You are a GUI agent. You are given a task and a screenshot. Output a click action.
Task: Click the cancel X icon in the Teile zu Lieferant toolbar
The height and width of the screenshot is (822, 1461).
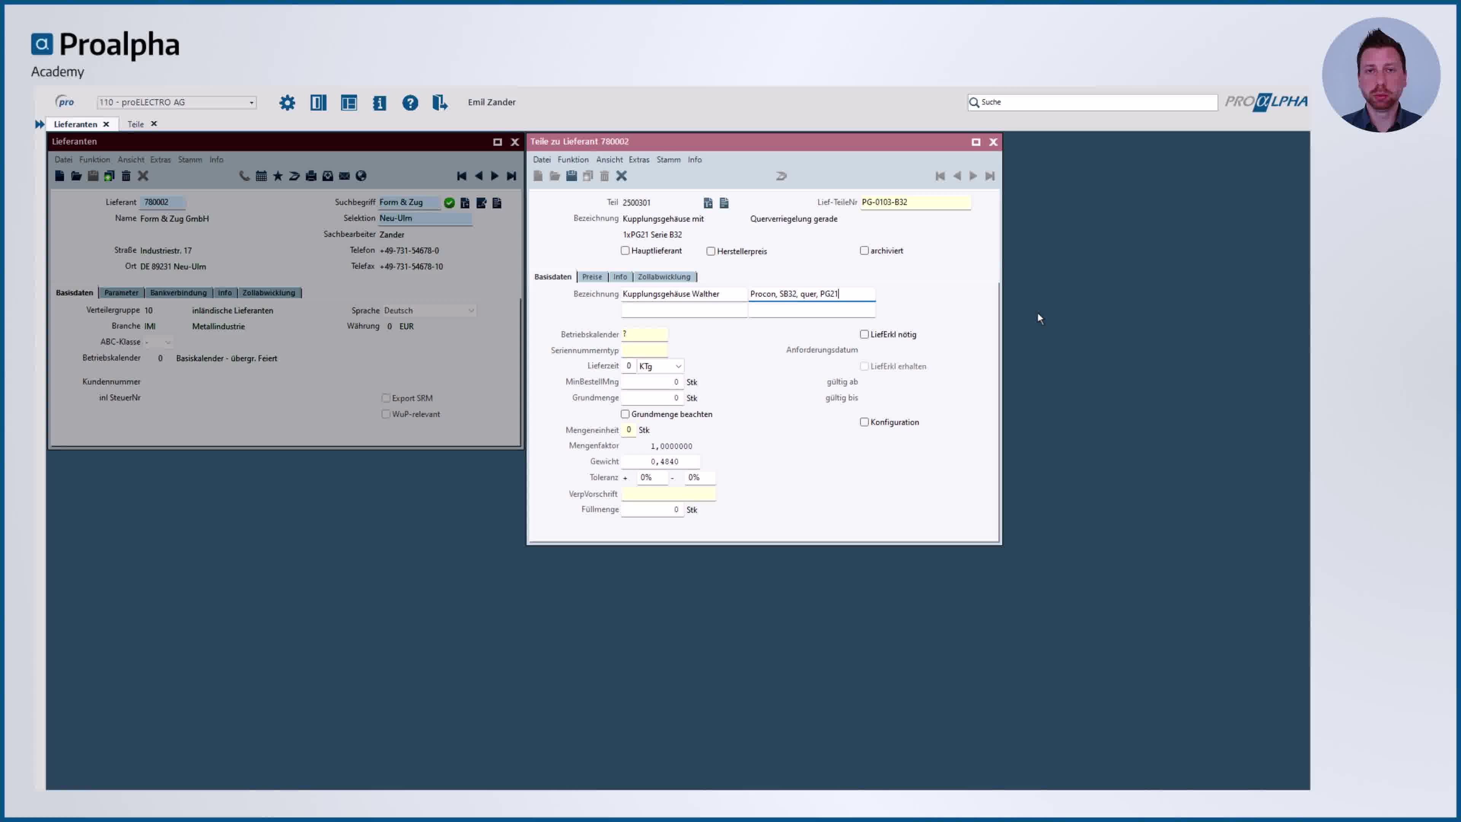pyautogui.click(x=622, y=176)
